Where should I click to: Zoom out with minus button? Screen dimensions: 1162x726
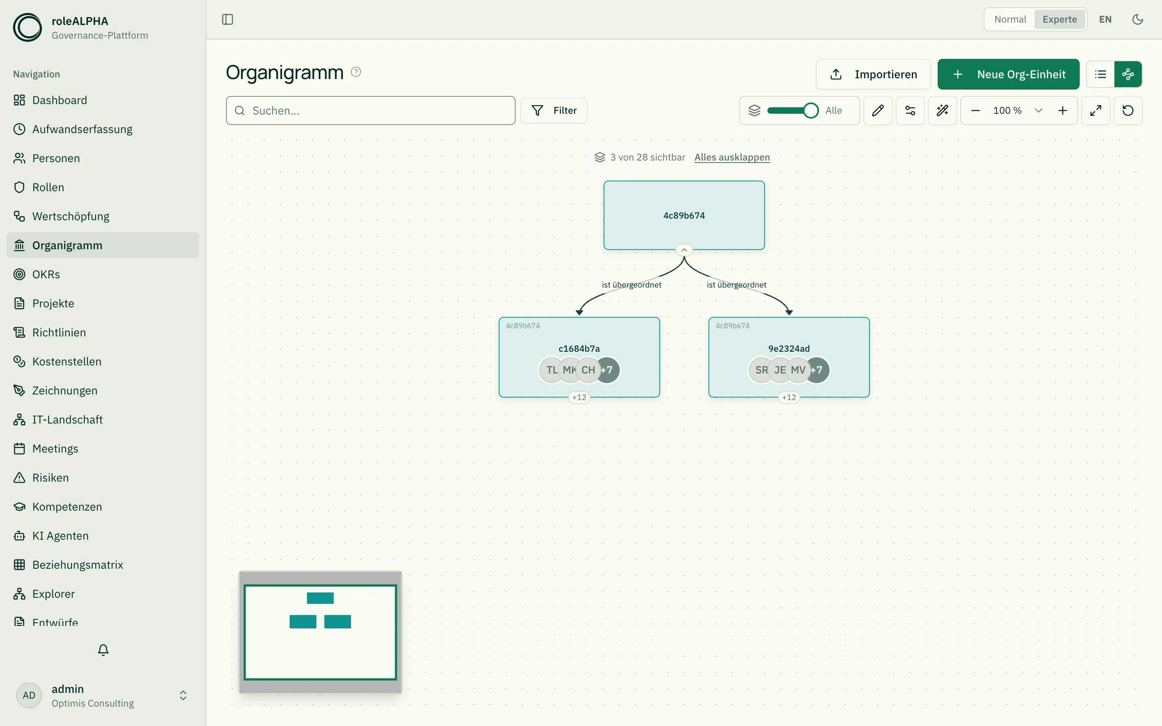[975, 111]
